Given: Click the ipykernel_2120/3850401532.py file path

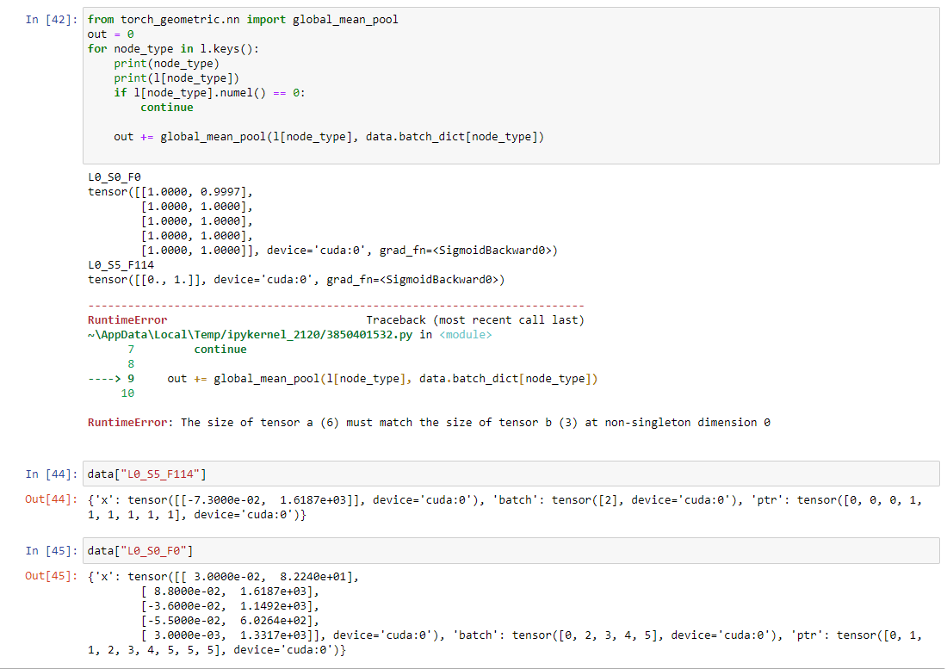Looking at the screenshot, I should 250,334.
